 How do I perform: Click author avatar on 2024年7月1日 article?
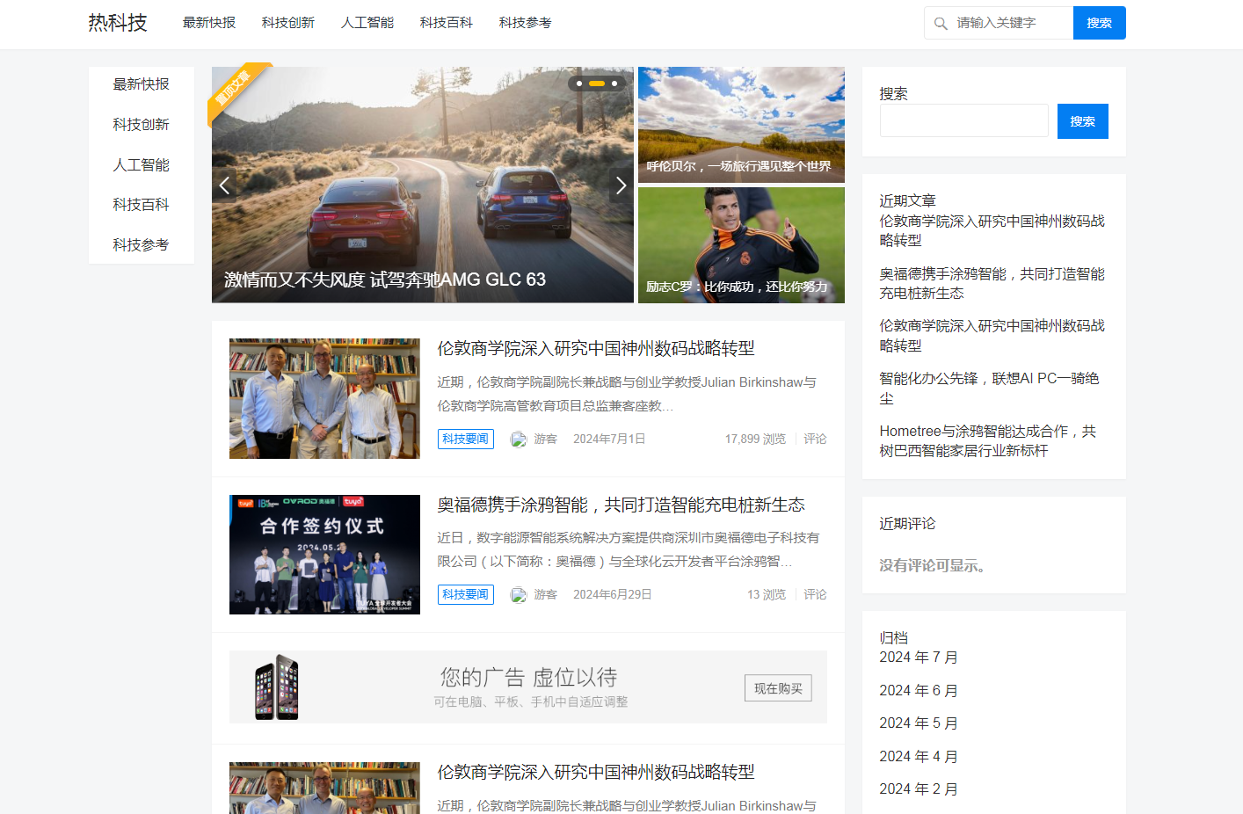519,440
